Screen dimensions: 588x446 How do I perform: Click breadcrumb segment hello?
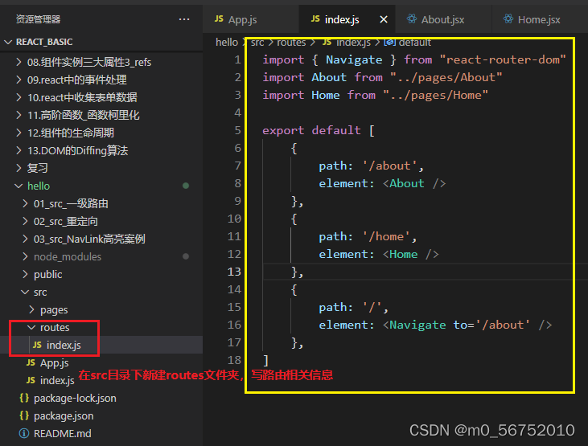pyautogui.click(x=227, y=43)
